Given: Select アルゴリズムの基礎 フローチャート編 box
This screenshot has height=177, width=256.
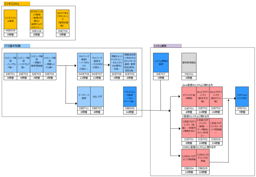Looking at the screenshot, I should [130, 97].
